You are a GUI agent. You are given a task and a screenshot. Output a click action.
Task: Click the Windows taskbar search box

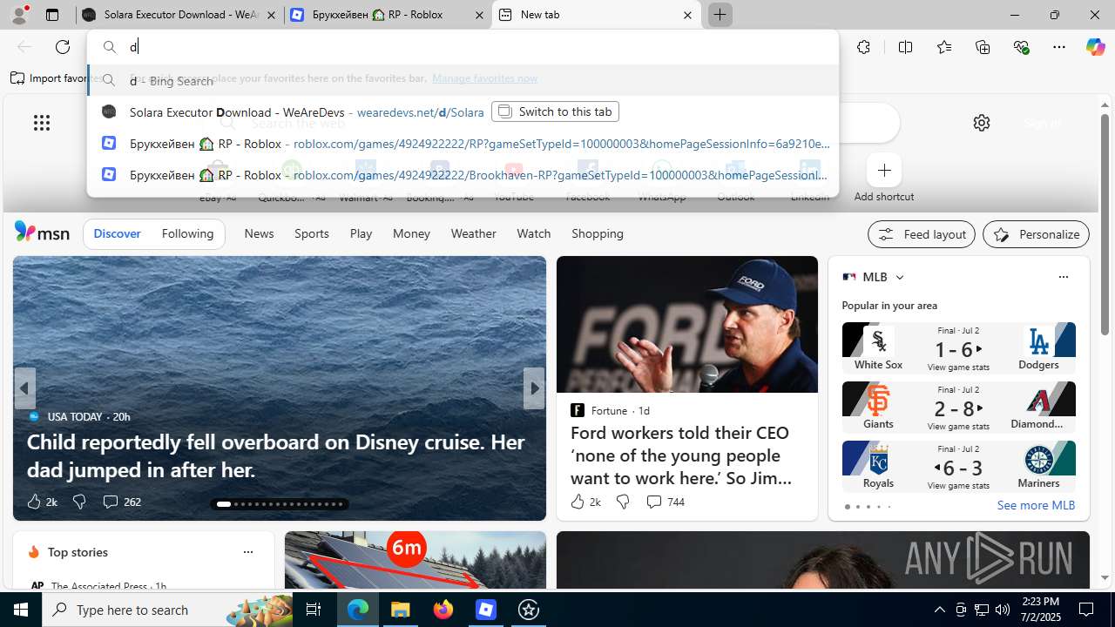169,610
